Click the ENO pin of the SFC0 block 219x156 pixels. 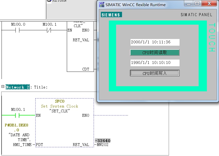tap(86, 115)
